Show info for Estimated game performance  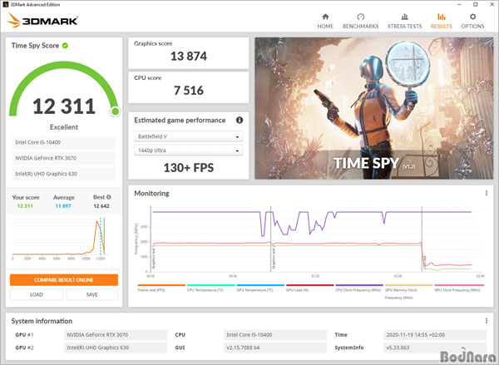[240, 120]
